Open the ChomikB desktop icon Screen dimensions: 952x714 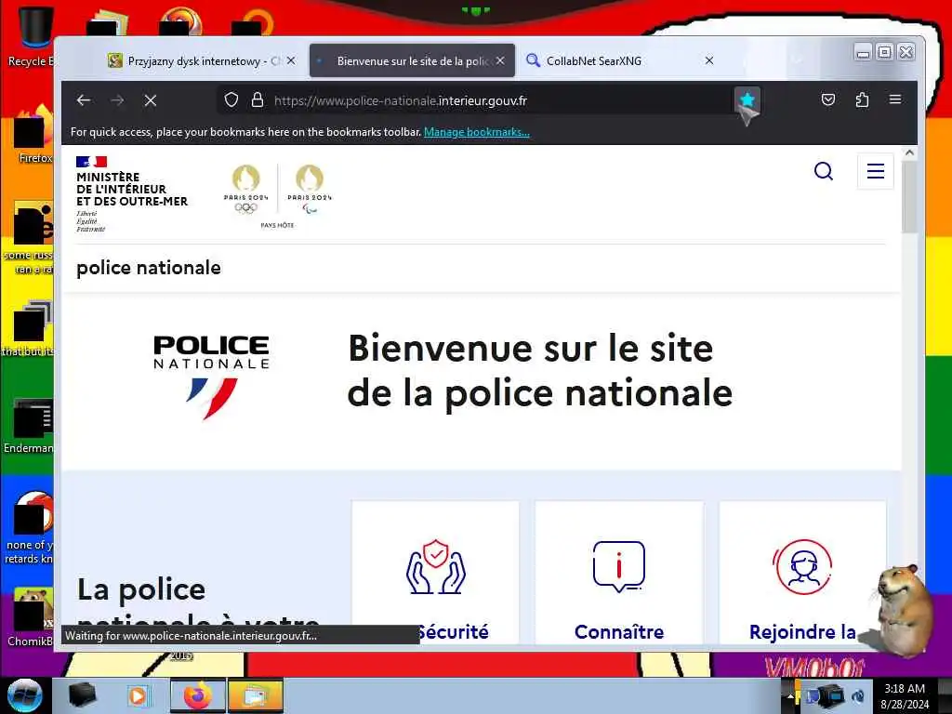(x=29, y=616)
